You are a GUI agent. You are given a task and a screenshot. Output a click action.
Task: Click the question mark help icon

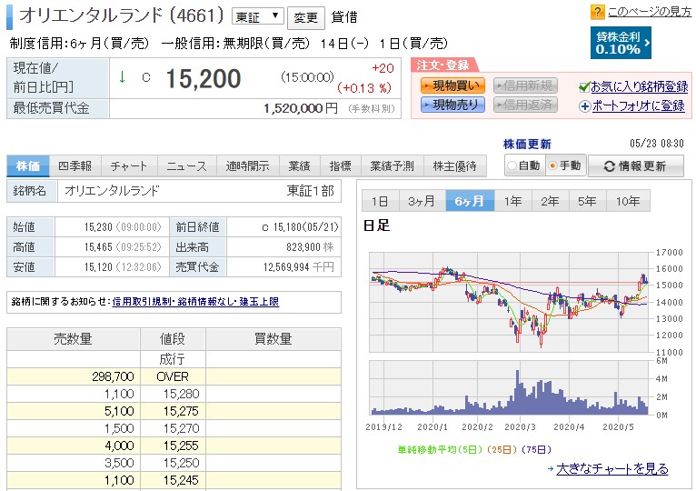[598, 12]
